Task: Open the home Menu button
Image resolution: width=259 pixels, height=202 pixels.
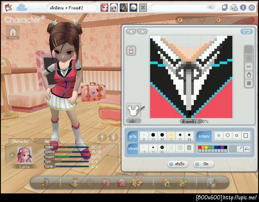Action: point(13,32)
